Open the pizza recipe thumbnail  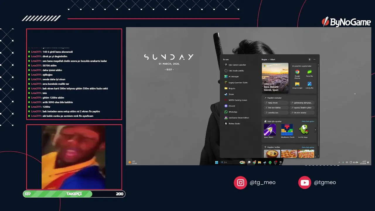click(306, 154)
